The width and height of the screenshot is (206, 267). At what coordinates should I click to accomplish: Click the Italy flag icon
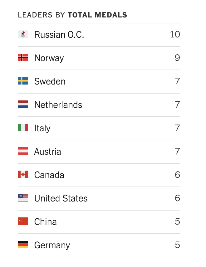[23, 128]
